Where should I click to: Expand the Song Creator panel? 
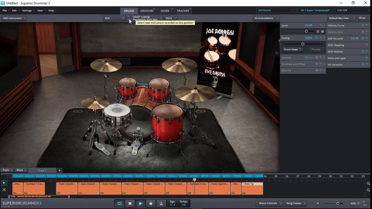pyautogui.click(x=296, y=203)
